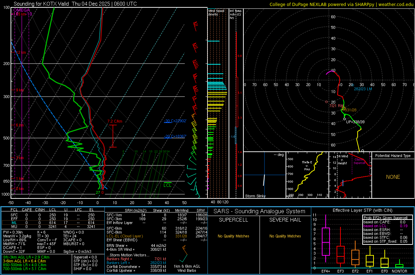
Task: Select the SFC parcel row in PCL table
Action: pos(52,215)
